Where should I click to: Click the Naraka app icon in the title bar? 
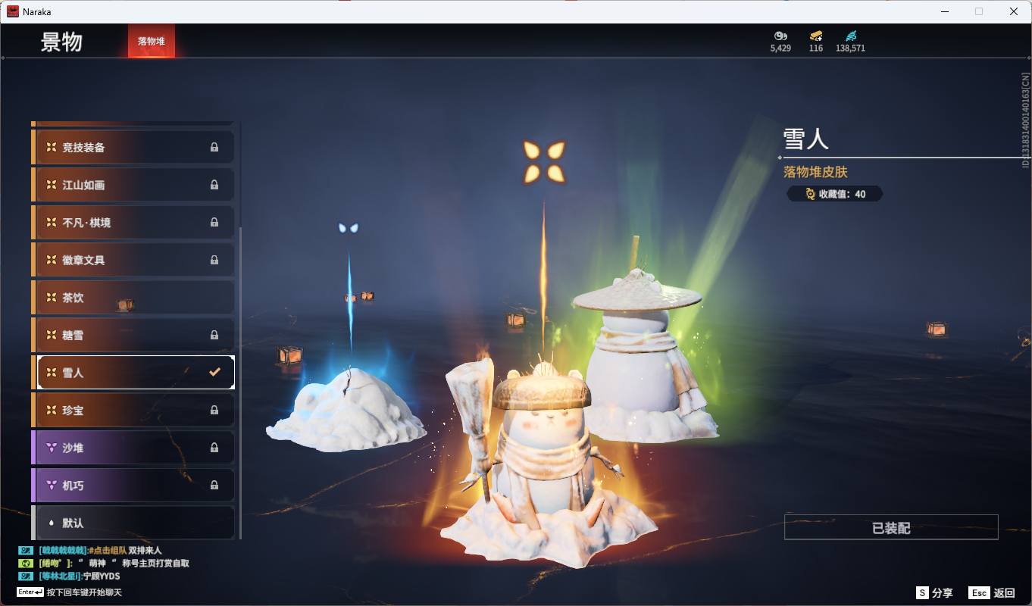pyautogui.click(x=13, y=11)
